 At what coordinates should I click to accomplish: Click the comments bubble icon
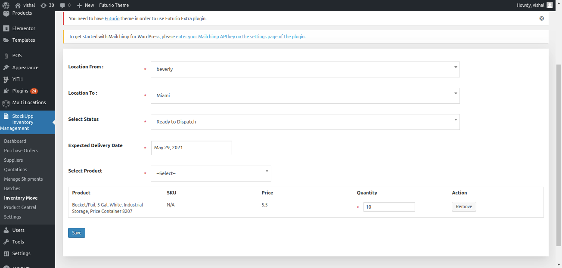click(63, 5)
